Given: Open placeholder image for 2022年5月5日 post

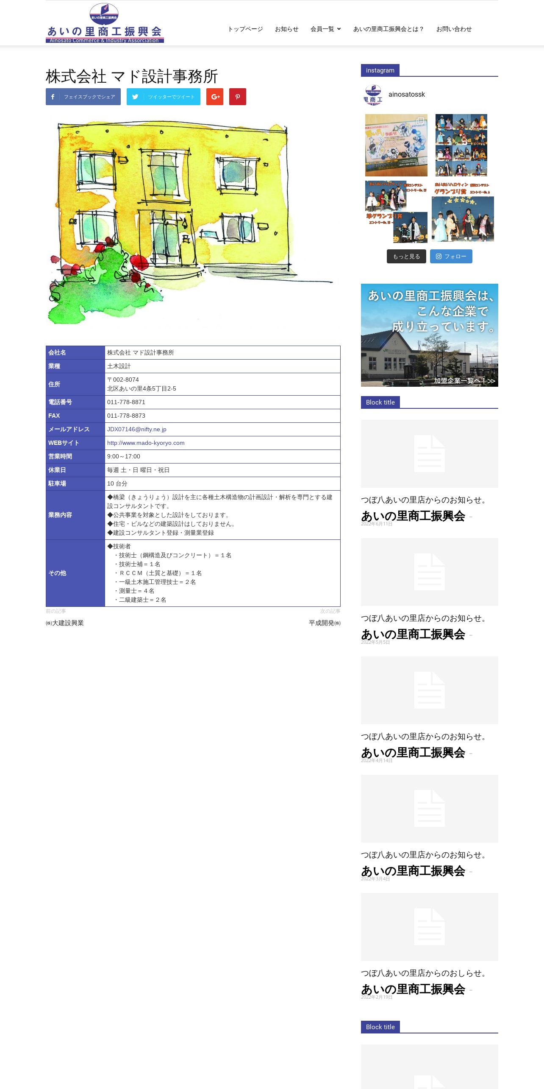Looking at the screenshot, I should point(430,572).
